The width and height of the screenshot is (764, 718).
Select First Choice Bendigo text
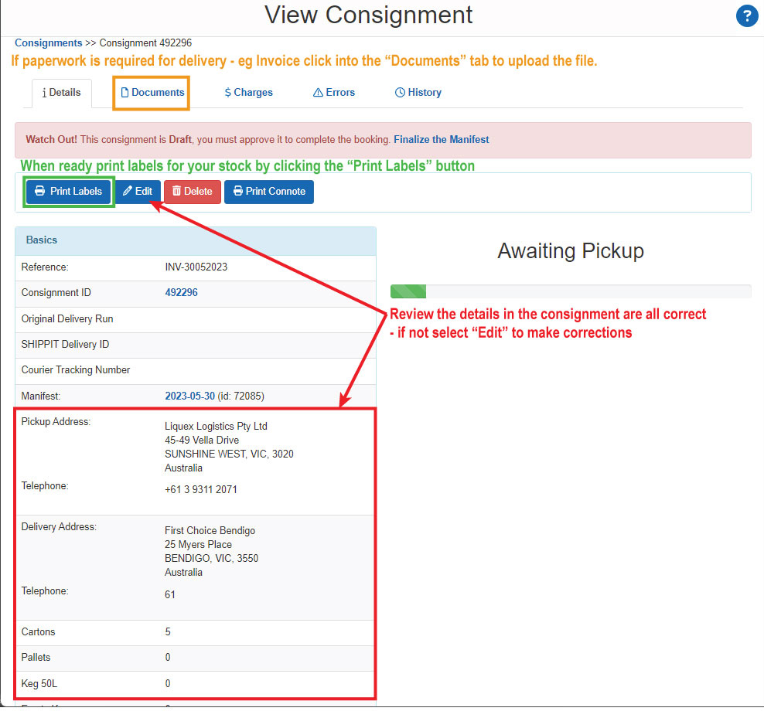(x=210, y=530)
